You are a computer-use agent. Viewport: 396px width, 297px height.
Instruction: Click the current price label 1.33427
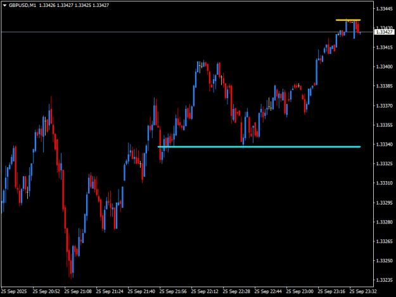384,32
